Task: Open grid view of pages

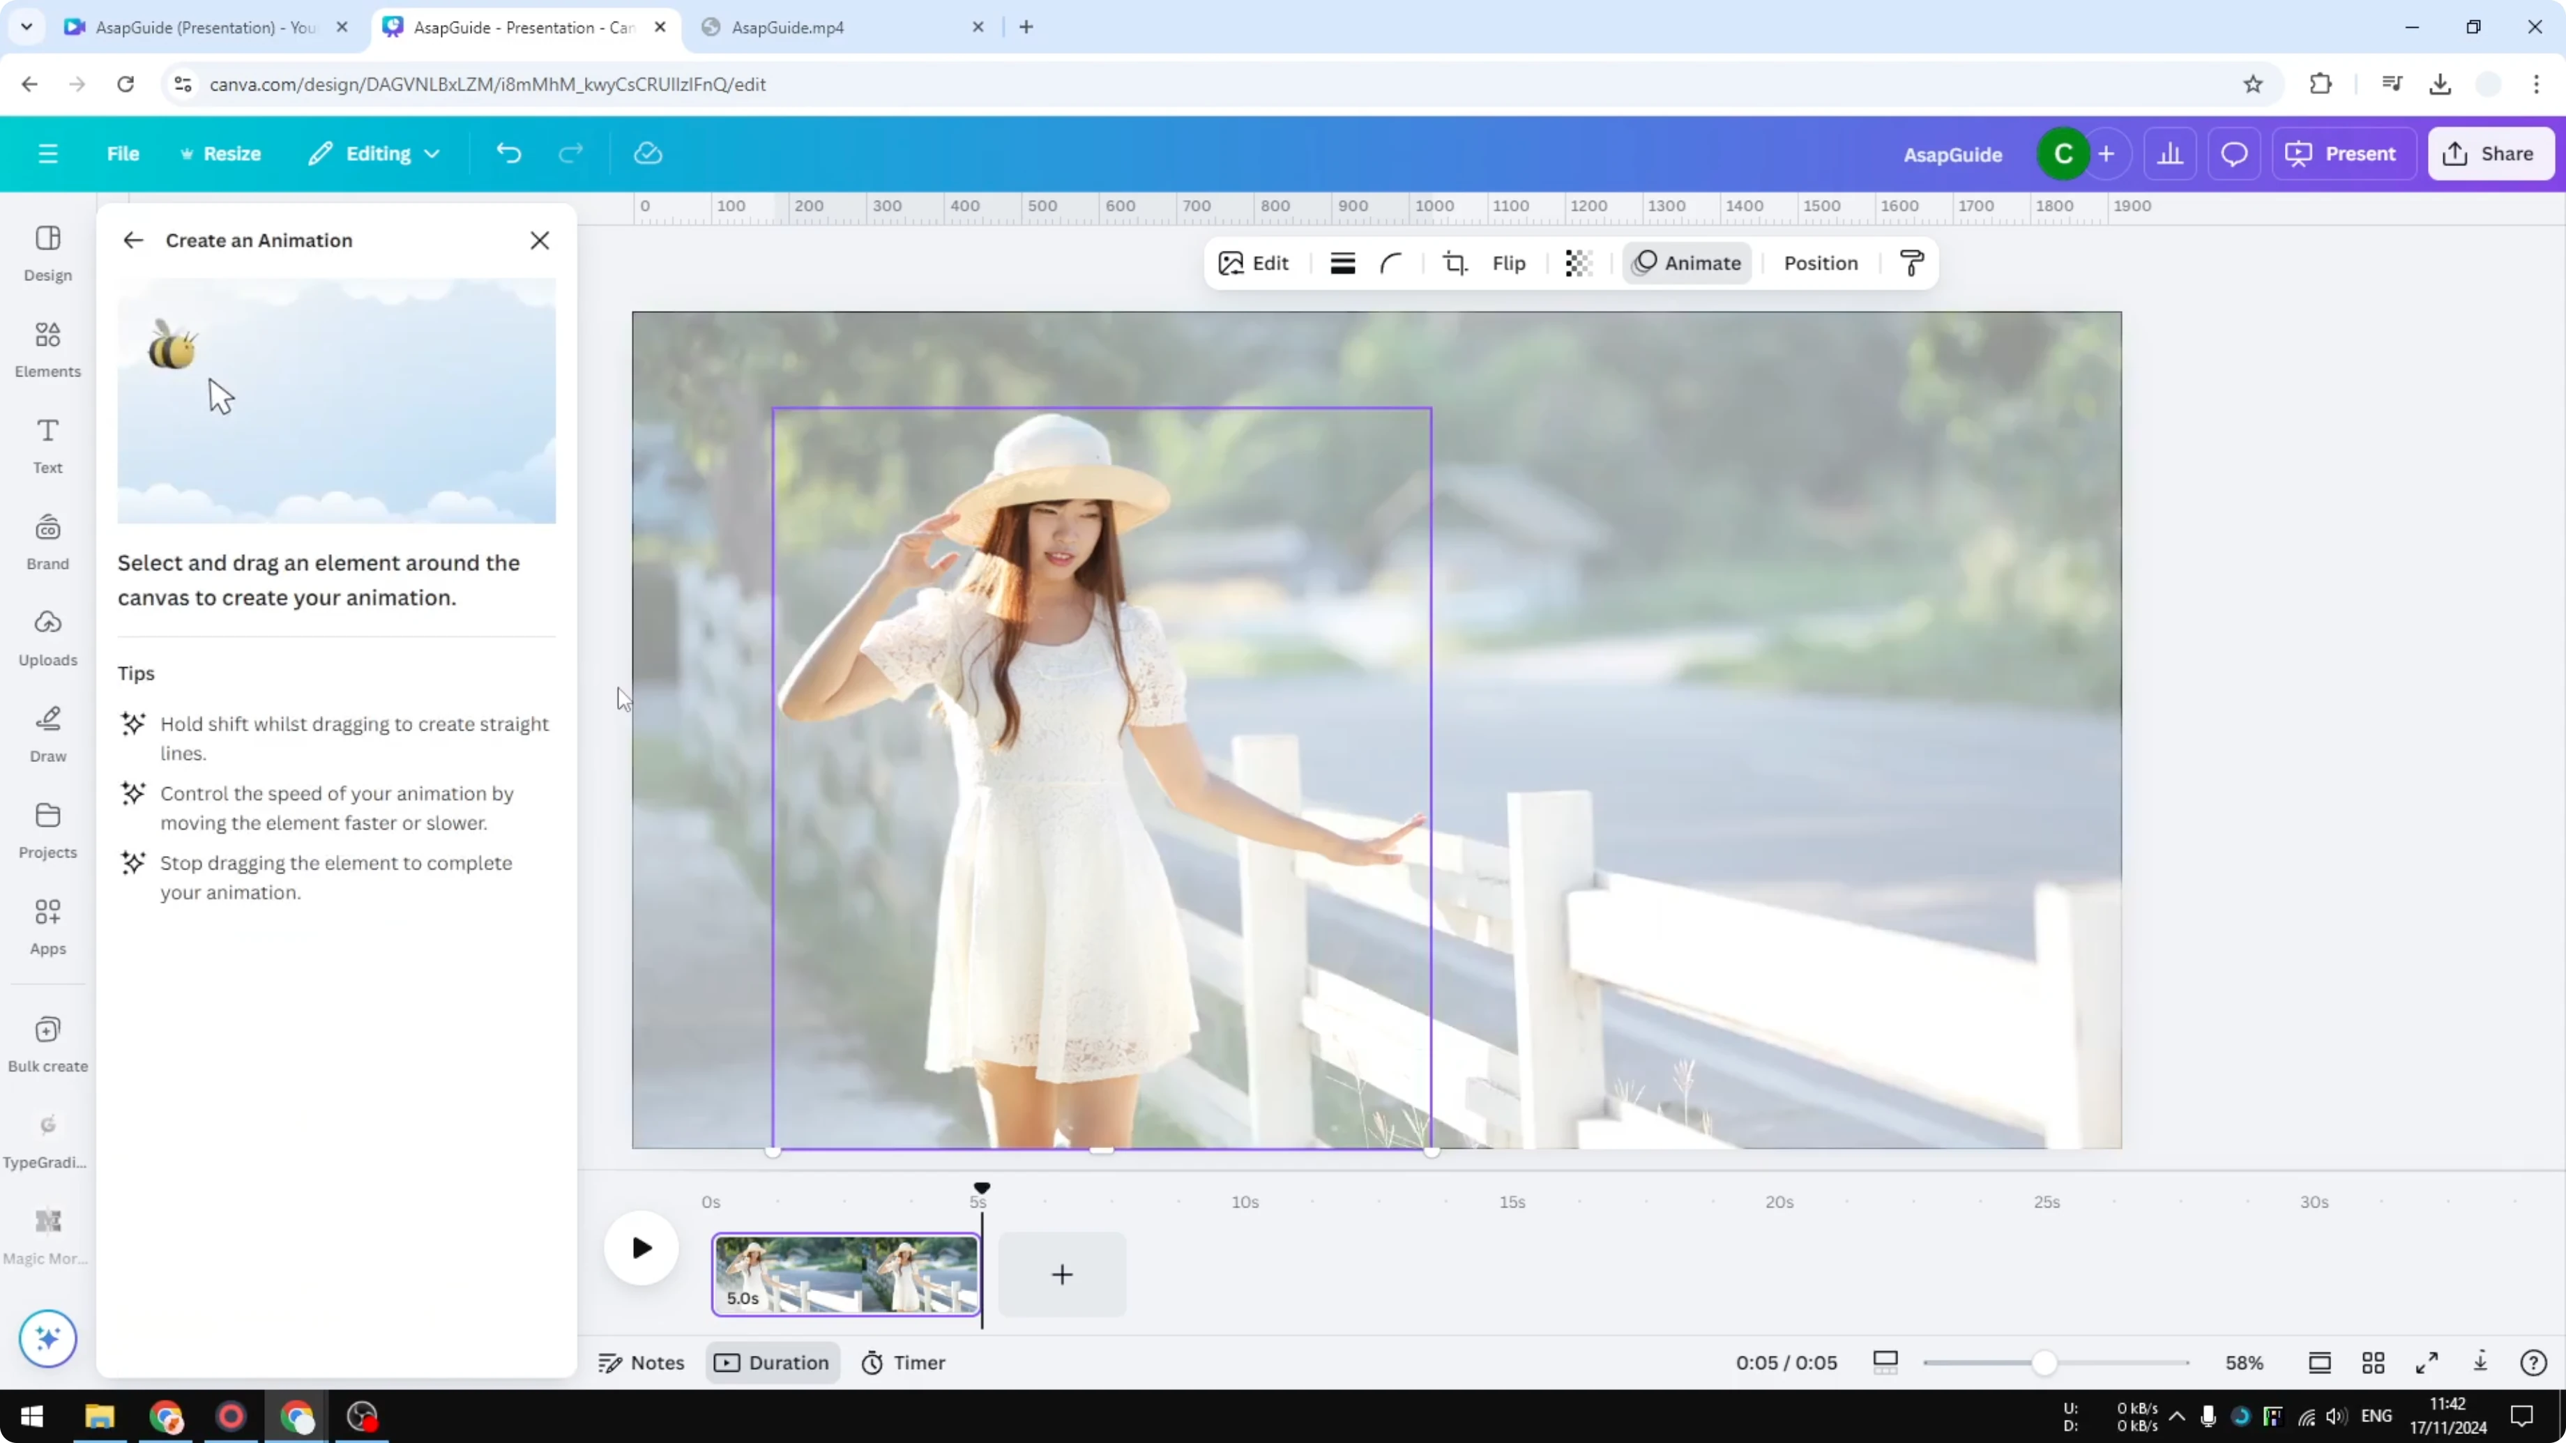Action: [x=2374, y=1362]
